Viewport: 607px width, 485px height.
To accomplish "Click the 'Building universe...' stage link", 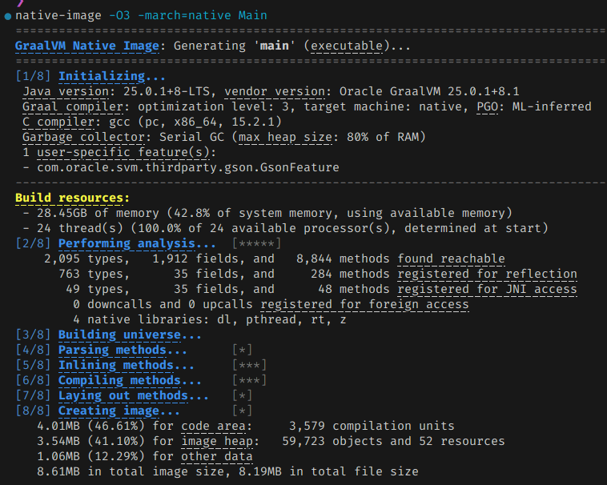I will point(130,335).
